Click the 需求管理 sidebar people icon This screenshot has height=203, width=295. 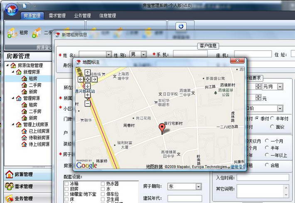tap(9, 186)
